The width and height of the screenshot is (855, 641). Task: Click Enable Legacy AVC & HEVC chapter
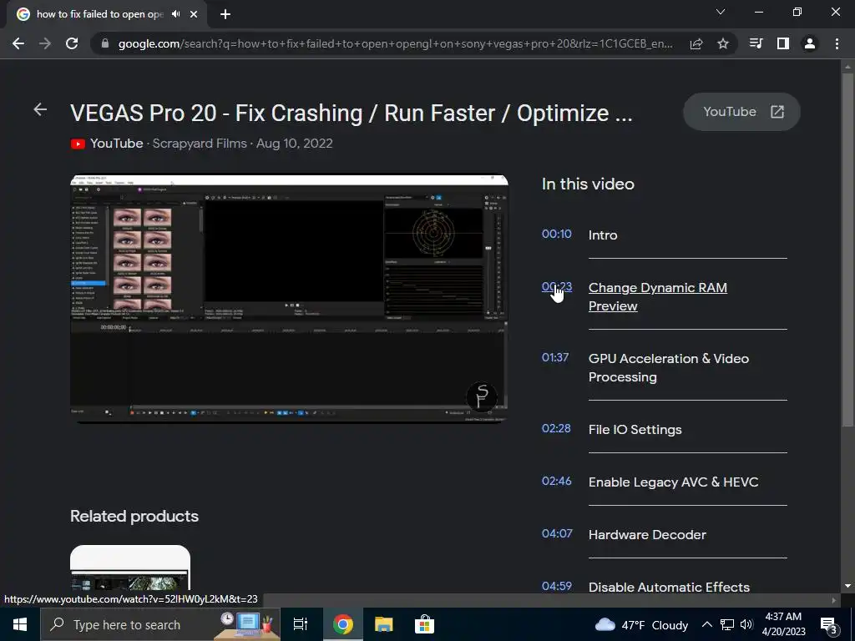pos(674,482)
